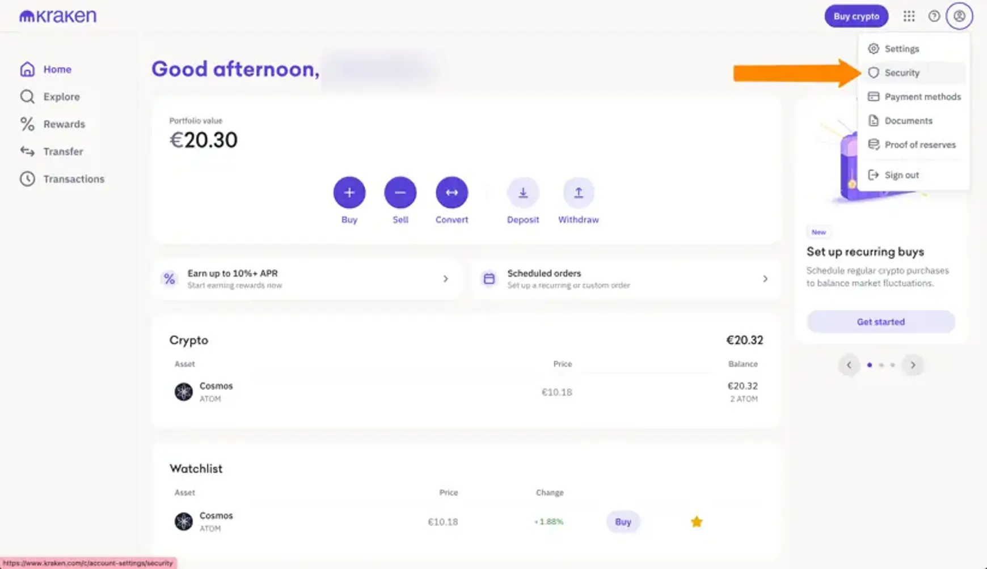Screen dimensions: 987x569
Task: Open Transactions from the sidebar
Action: tap(73, 179)
